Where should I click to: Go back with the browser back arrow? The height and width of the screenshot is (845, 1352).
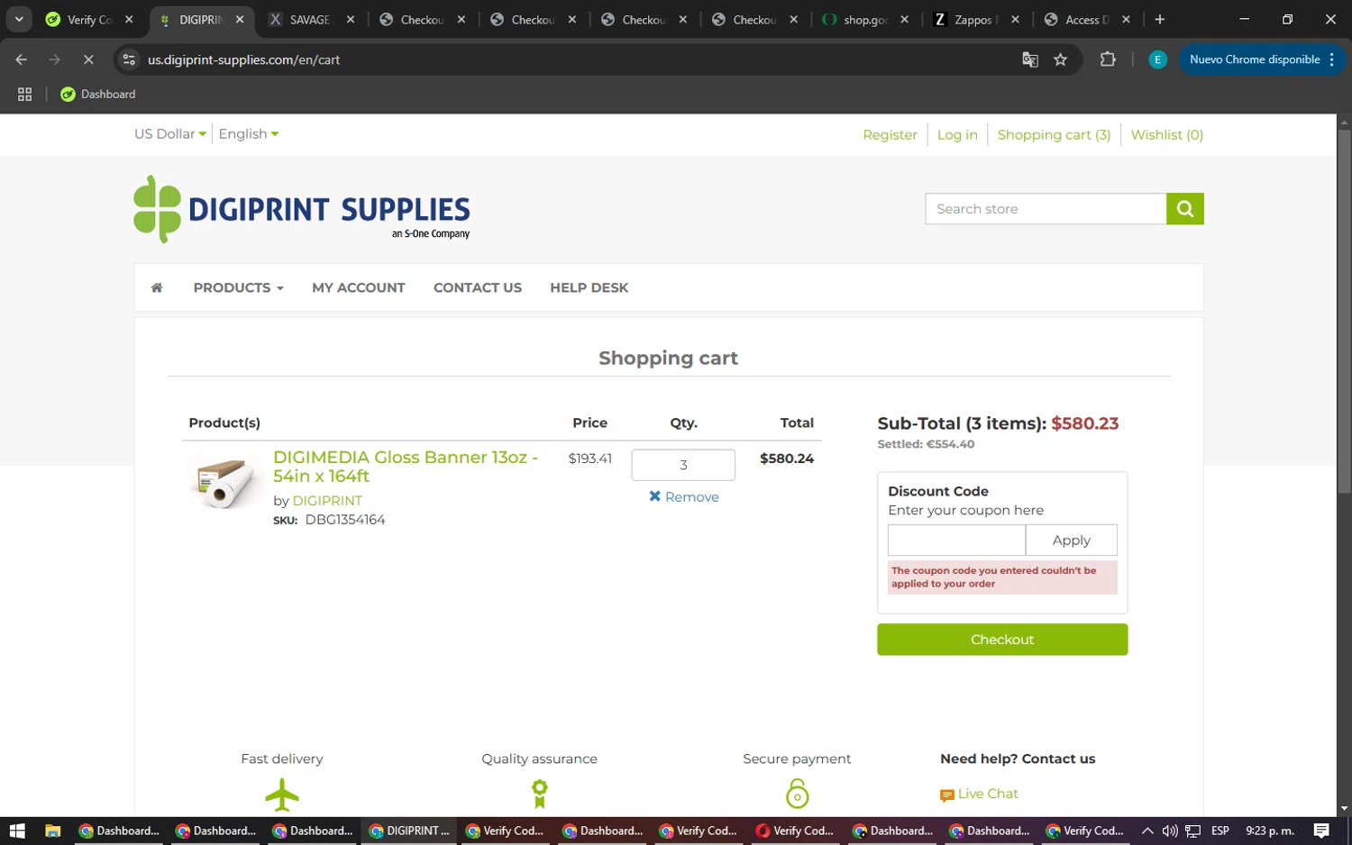[22, 59]
